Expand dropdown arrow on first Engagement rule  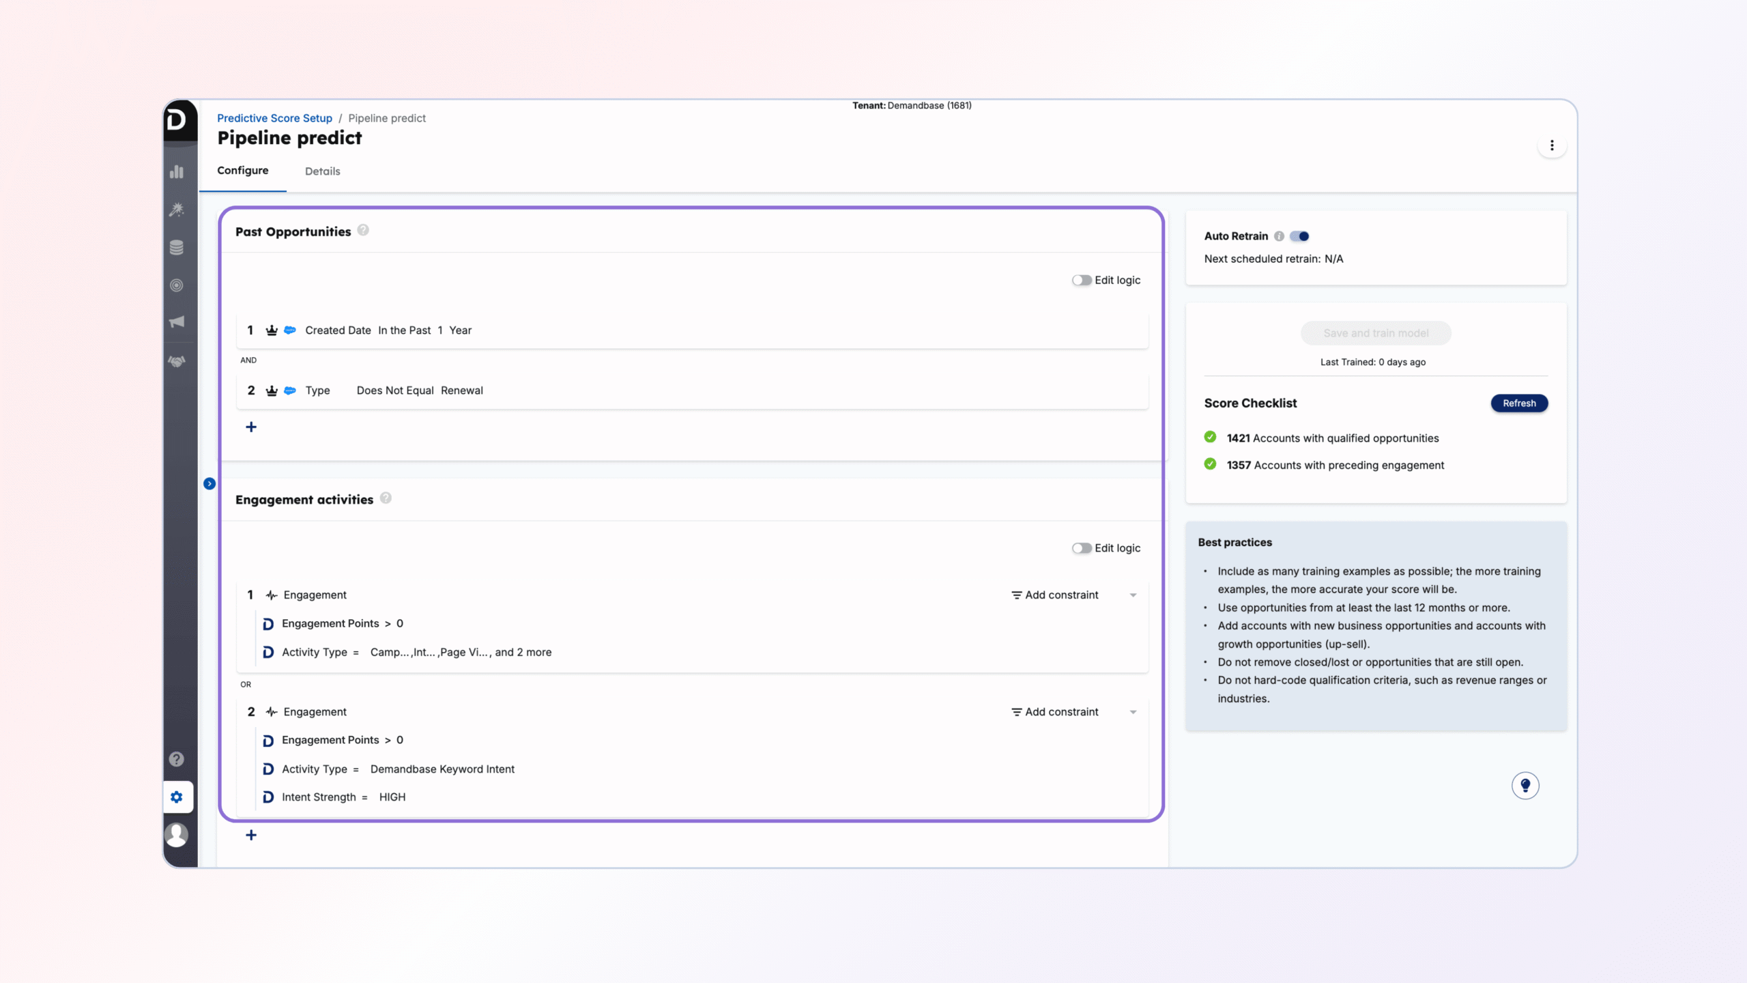tap(1133, 595)
